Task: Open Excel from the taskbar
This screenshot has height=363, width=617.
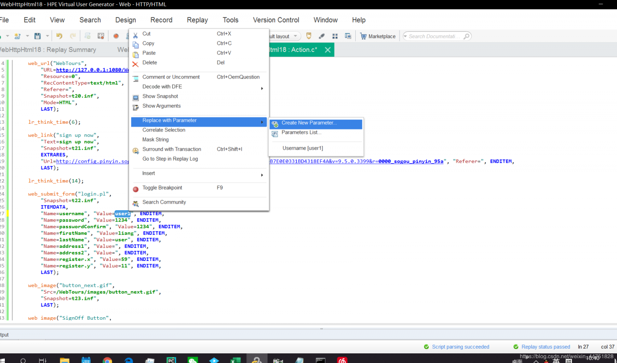Action: point(235,360)
